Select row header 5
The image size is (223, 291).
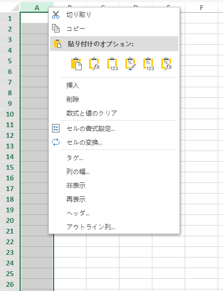(x=10, y=61)
